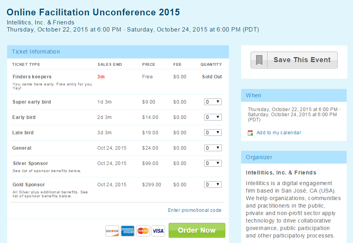353x243 pixels.
Task: Click the Online Facilitation Unconference 2015 title
Action: (93, 12)
